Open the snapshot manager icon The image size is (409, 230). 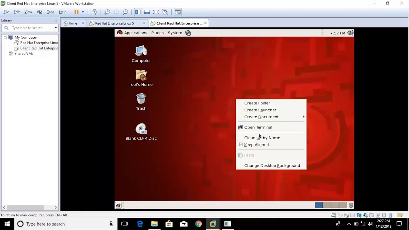[x=125, y=12]
